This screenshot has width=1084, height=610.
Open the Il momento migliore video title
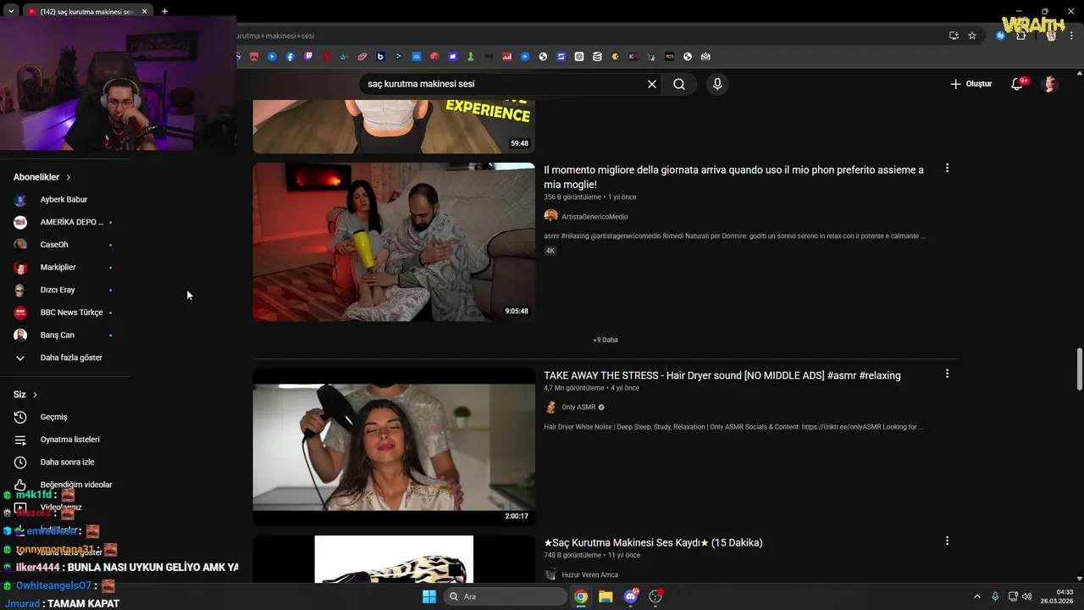point(733,177)
